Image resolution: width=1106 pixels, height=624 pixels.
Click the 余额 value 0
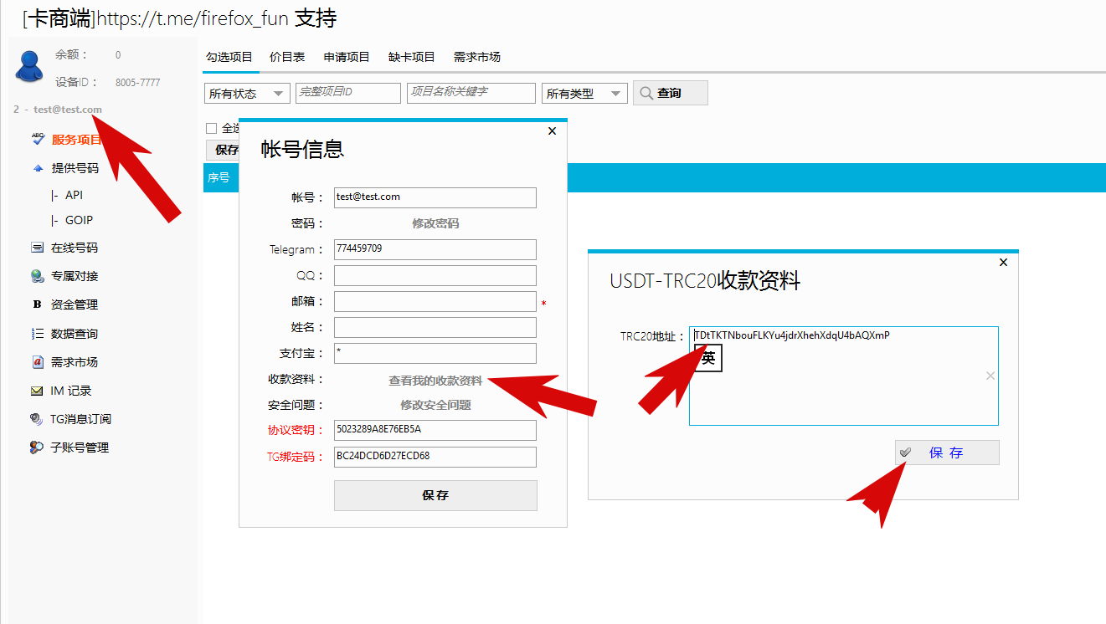click(118, 55)
